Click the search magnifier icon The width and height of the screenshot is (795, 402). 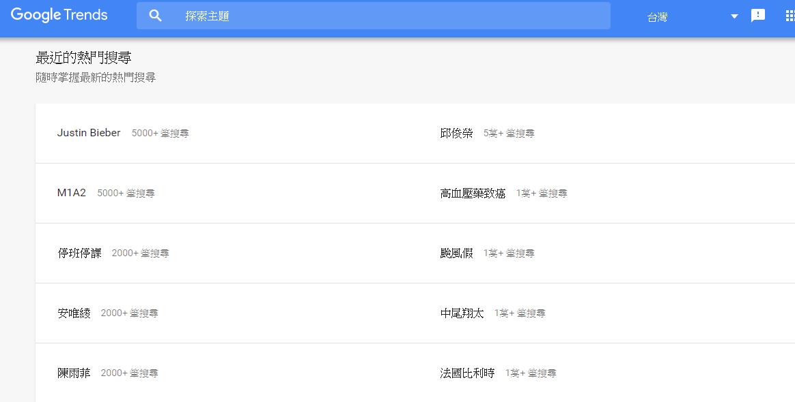155,16
